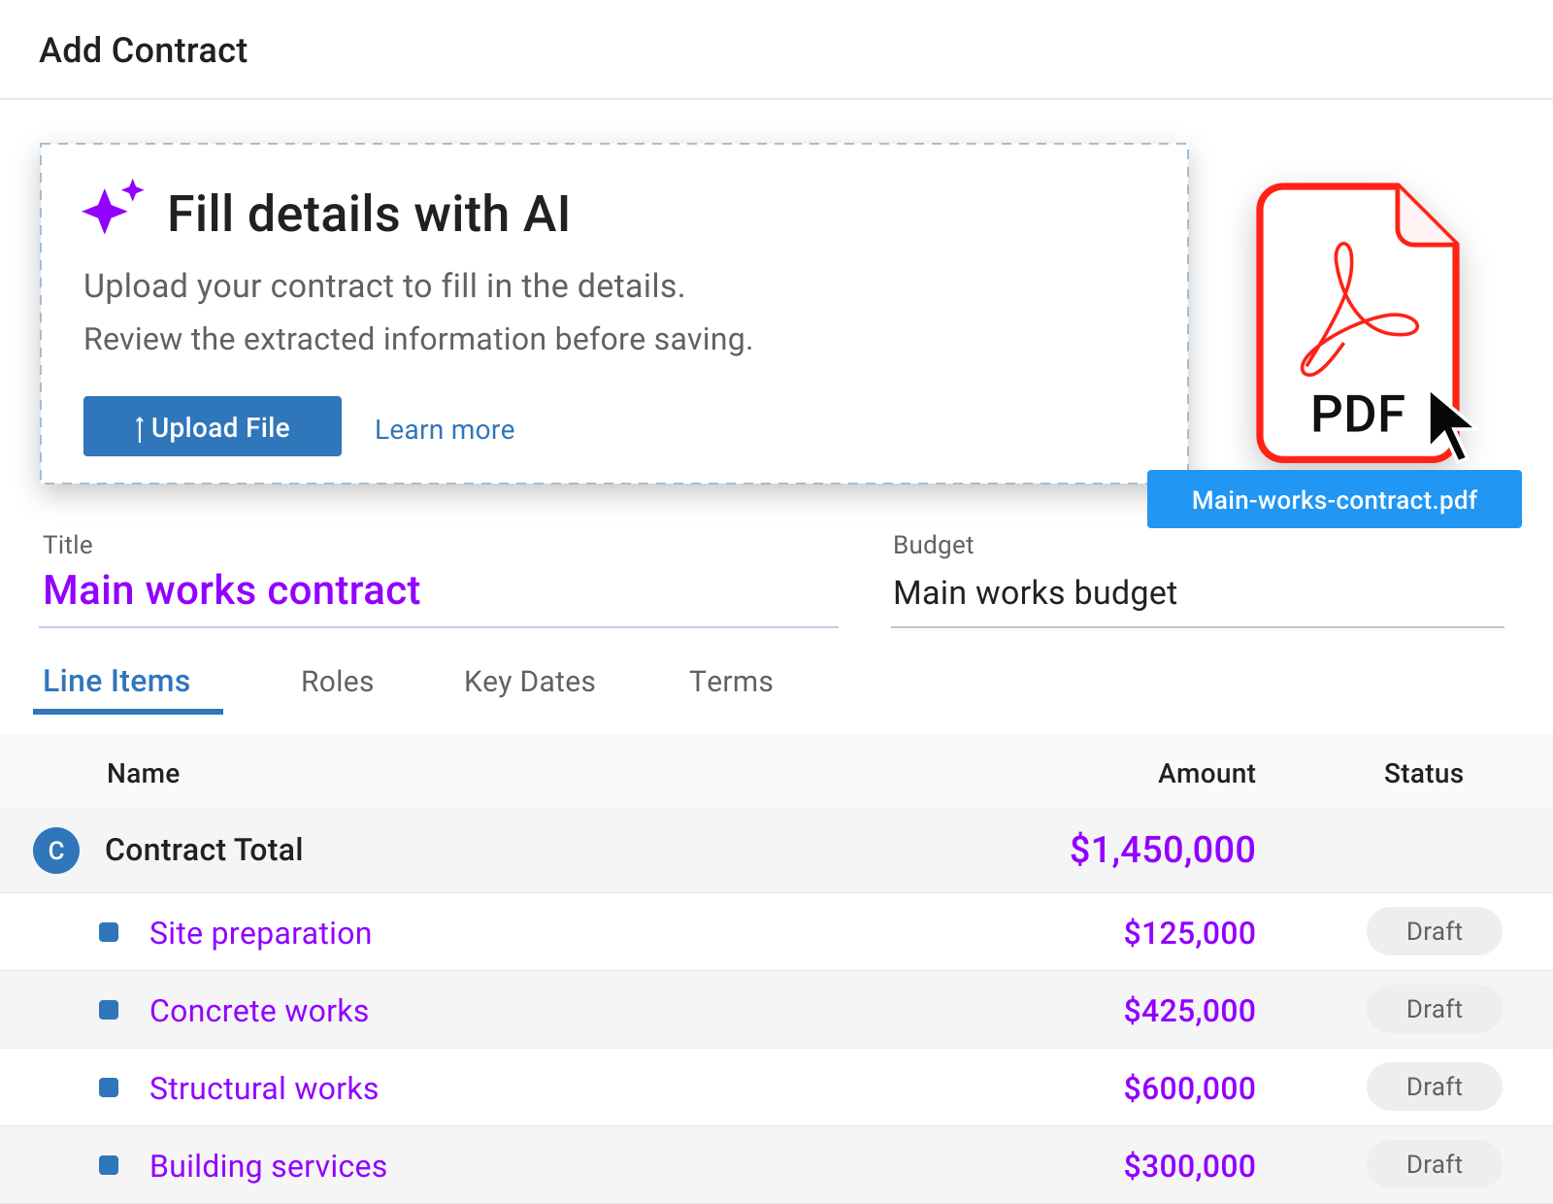The height and width of the screenshot is (1204, 1553).
Task: Click the PDF file icon
Action: [1358, 322]
